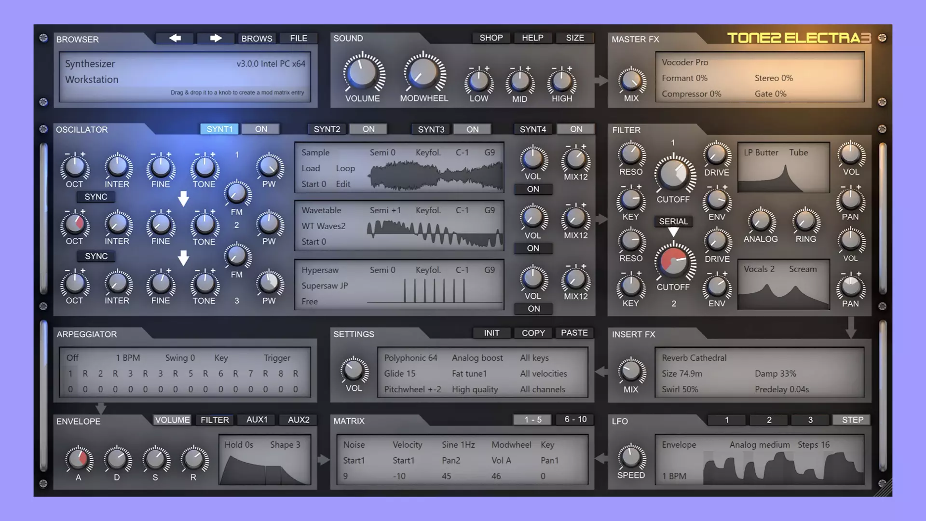Click the filter ANALOG knob

click(761, 221)
